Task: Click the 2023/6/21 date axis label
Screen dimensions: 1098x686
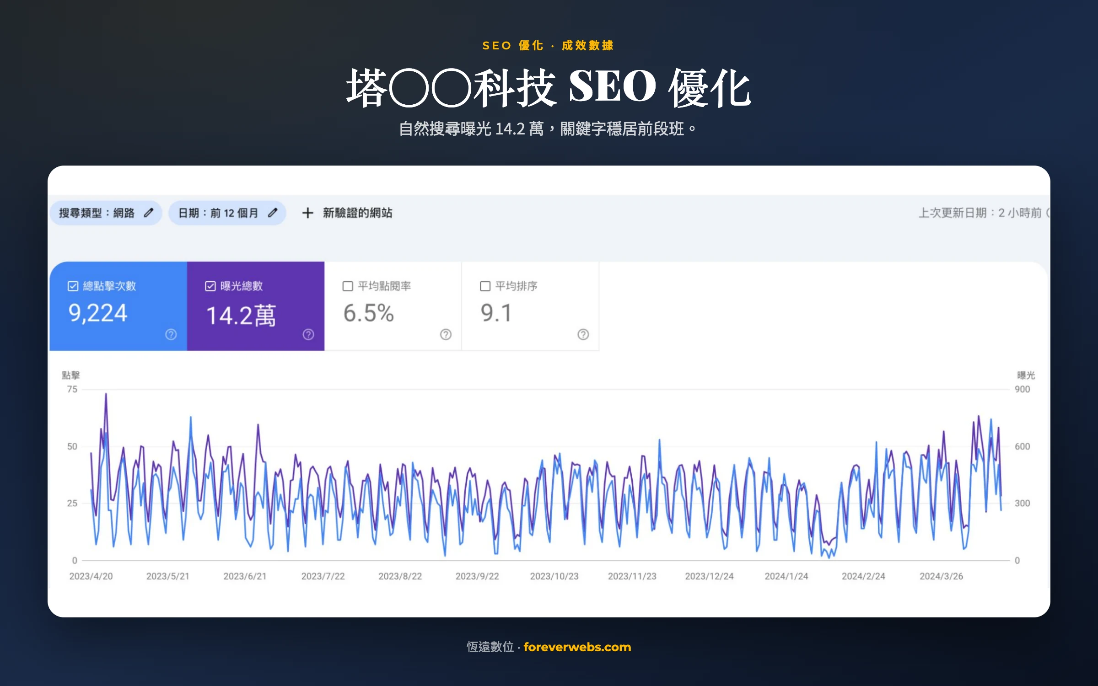Action: point(245,576)
